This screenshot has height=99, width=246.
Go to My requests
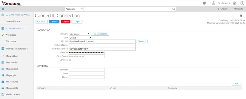(12, 88)
